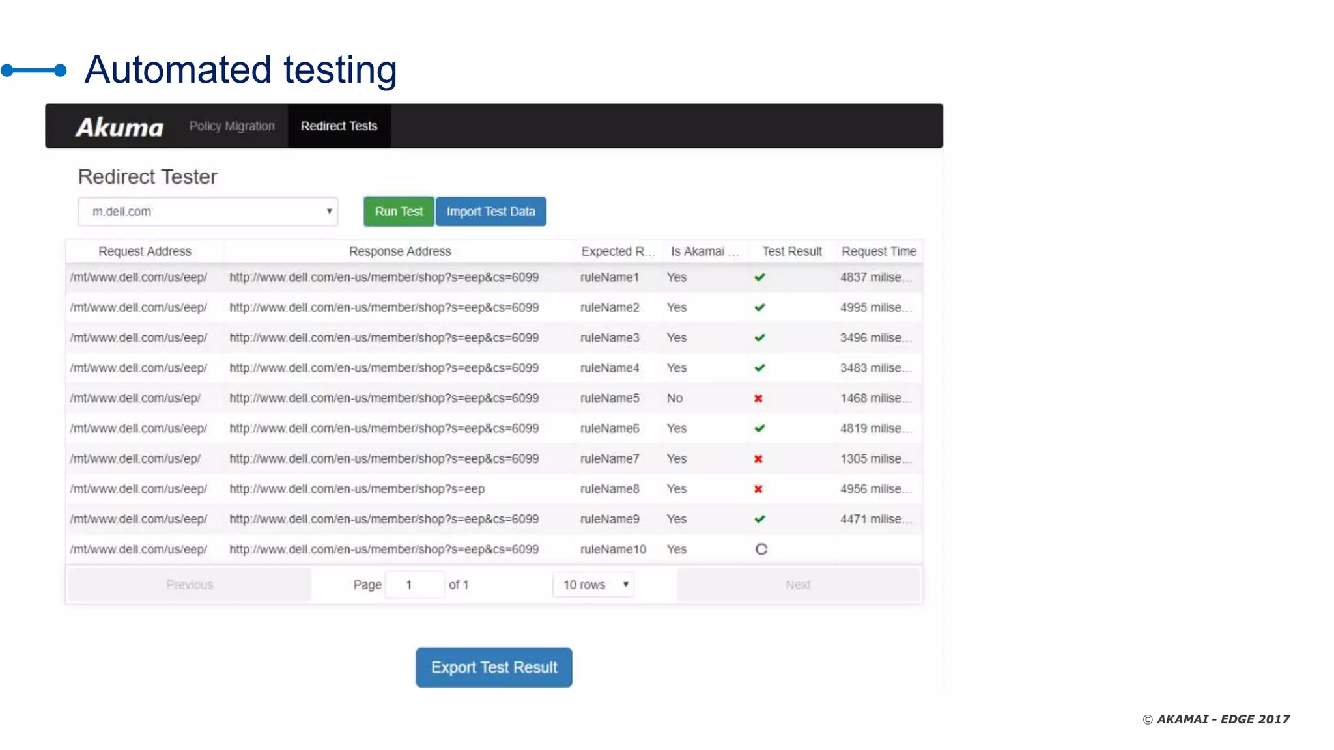Select the ruleName8 cell

[610, 489]
